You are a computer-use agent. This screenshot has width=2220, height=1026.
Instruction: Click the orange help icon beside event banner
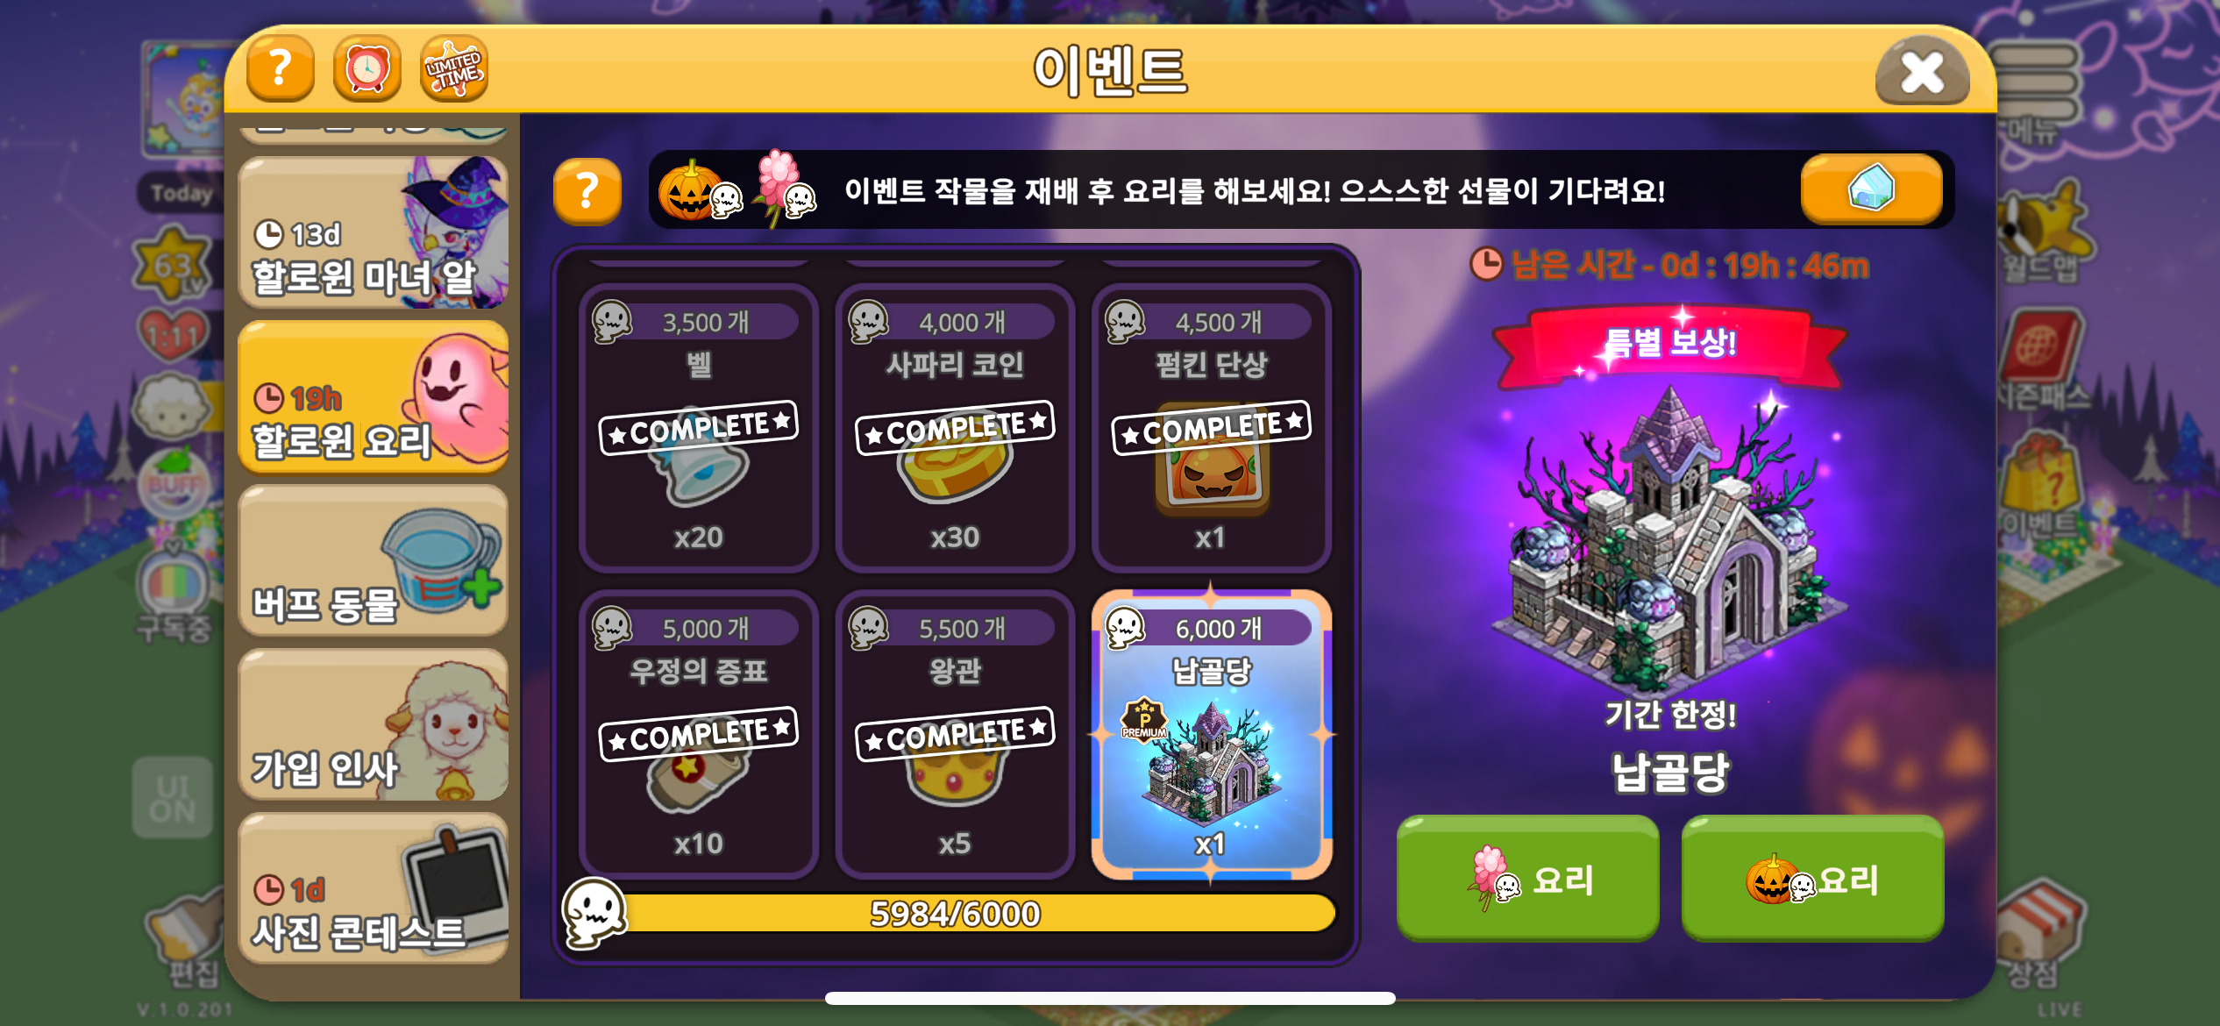(x=587, y=191)
